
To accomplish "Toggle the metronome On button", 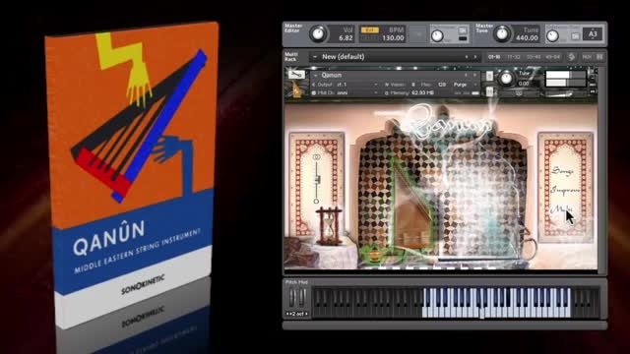I will [x=463, y=30].
